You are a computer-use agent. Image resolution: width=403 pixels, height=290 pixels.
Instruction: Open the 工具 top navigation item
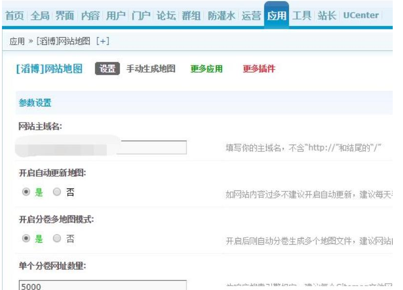pyautogui.click(x=302, y=15)
